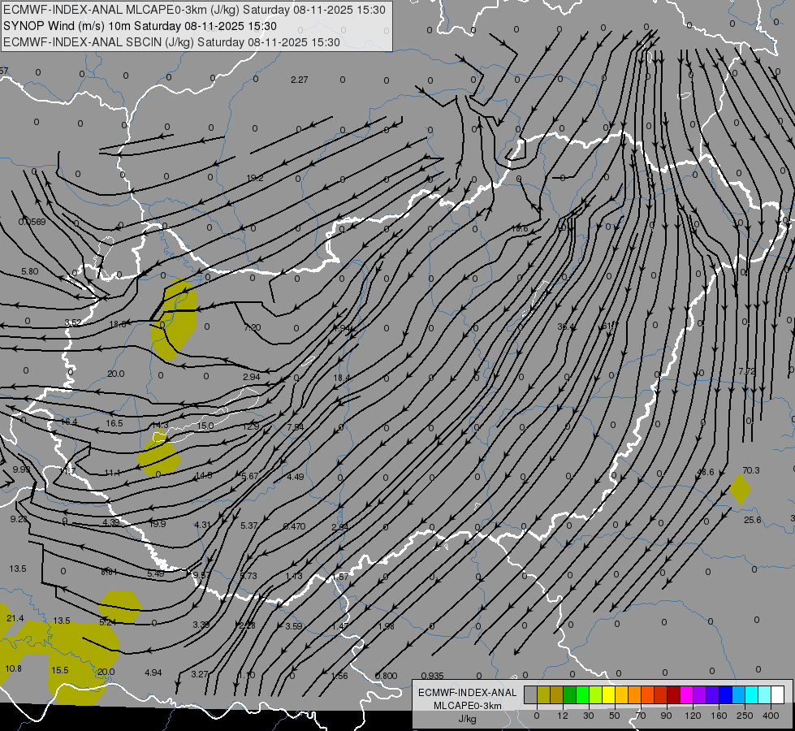Click the cyan swatch right of tick 250
The width and height of the screenshot is (795, 731).
pos(751,694)
